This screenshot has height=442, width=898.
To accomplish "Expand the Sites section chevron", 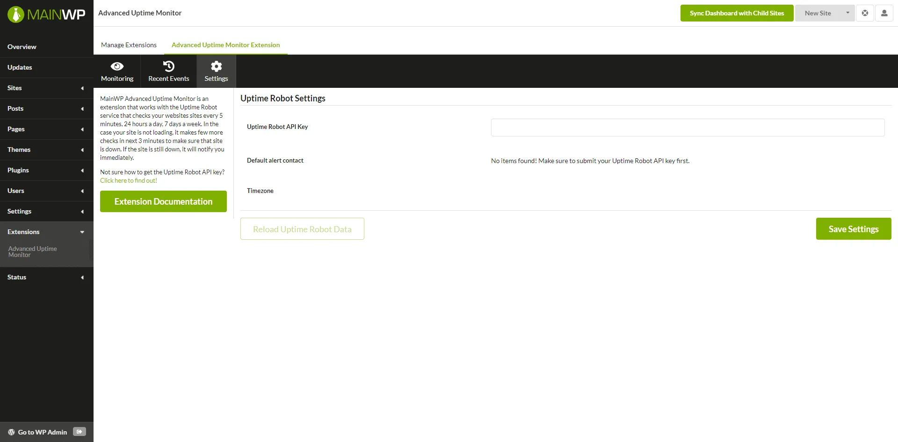I will pos(82,88).
